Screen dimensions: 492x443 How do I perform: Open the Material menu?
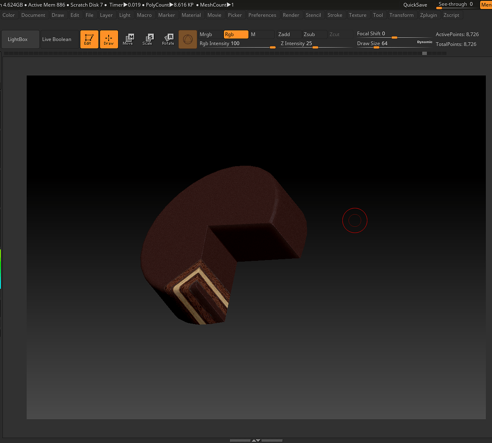click(x=191, y=15)
